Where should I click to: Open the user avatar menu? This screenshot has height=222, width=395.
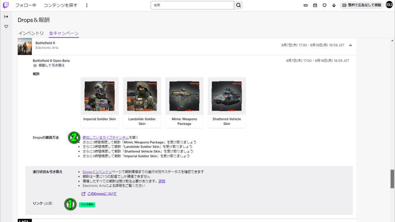coord(390,5)
